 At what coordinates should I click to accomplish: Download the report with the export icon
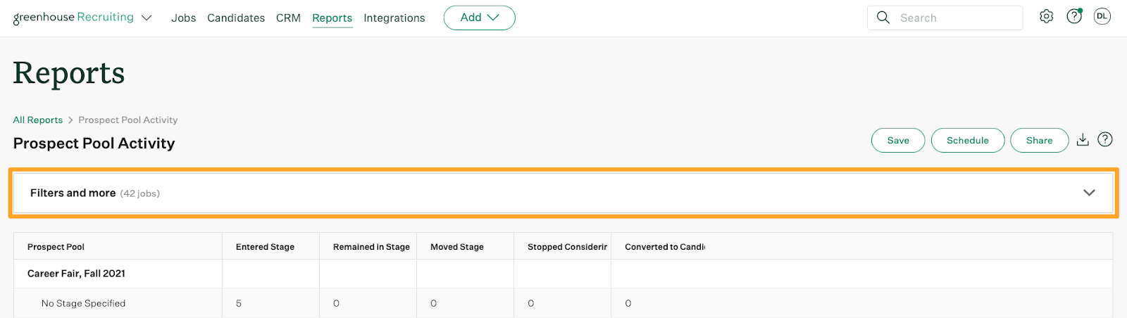(1083, 140)
